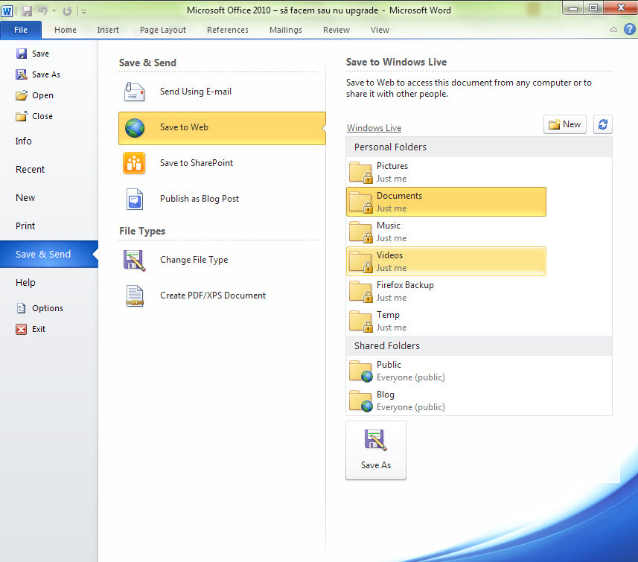Open the Customize Quick Access Toolbar dropdown
Viewport: 638px width, 562px height.
(x=83, y=12)
